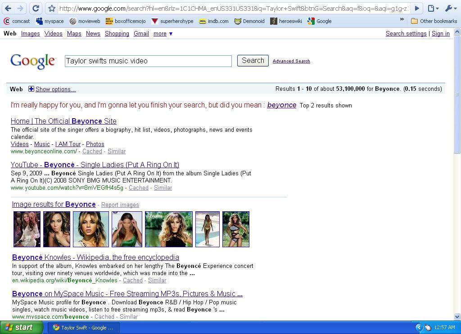Open the Other bookmarks folder

click(x=434, y=21)
